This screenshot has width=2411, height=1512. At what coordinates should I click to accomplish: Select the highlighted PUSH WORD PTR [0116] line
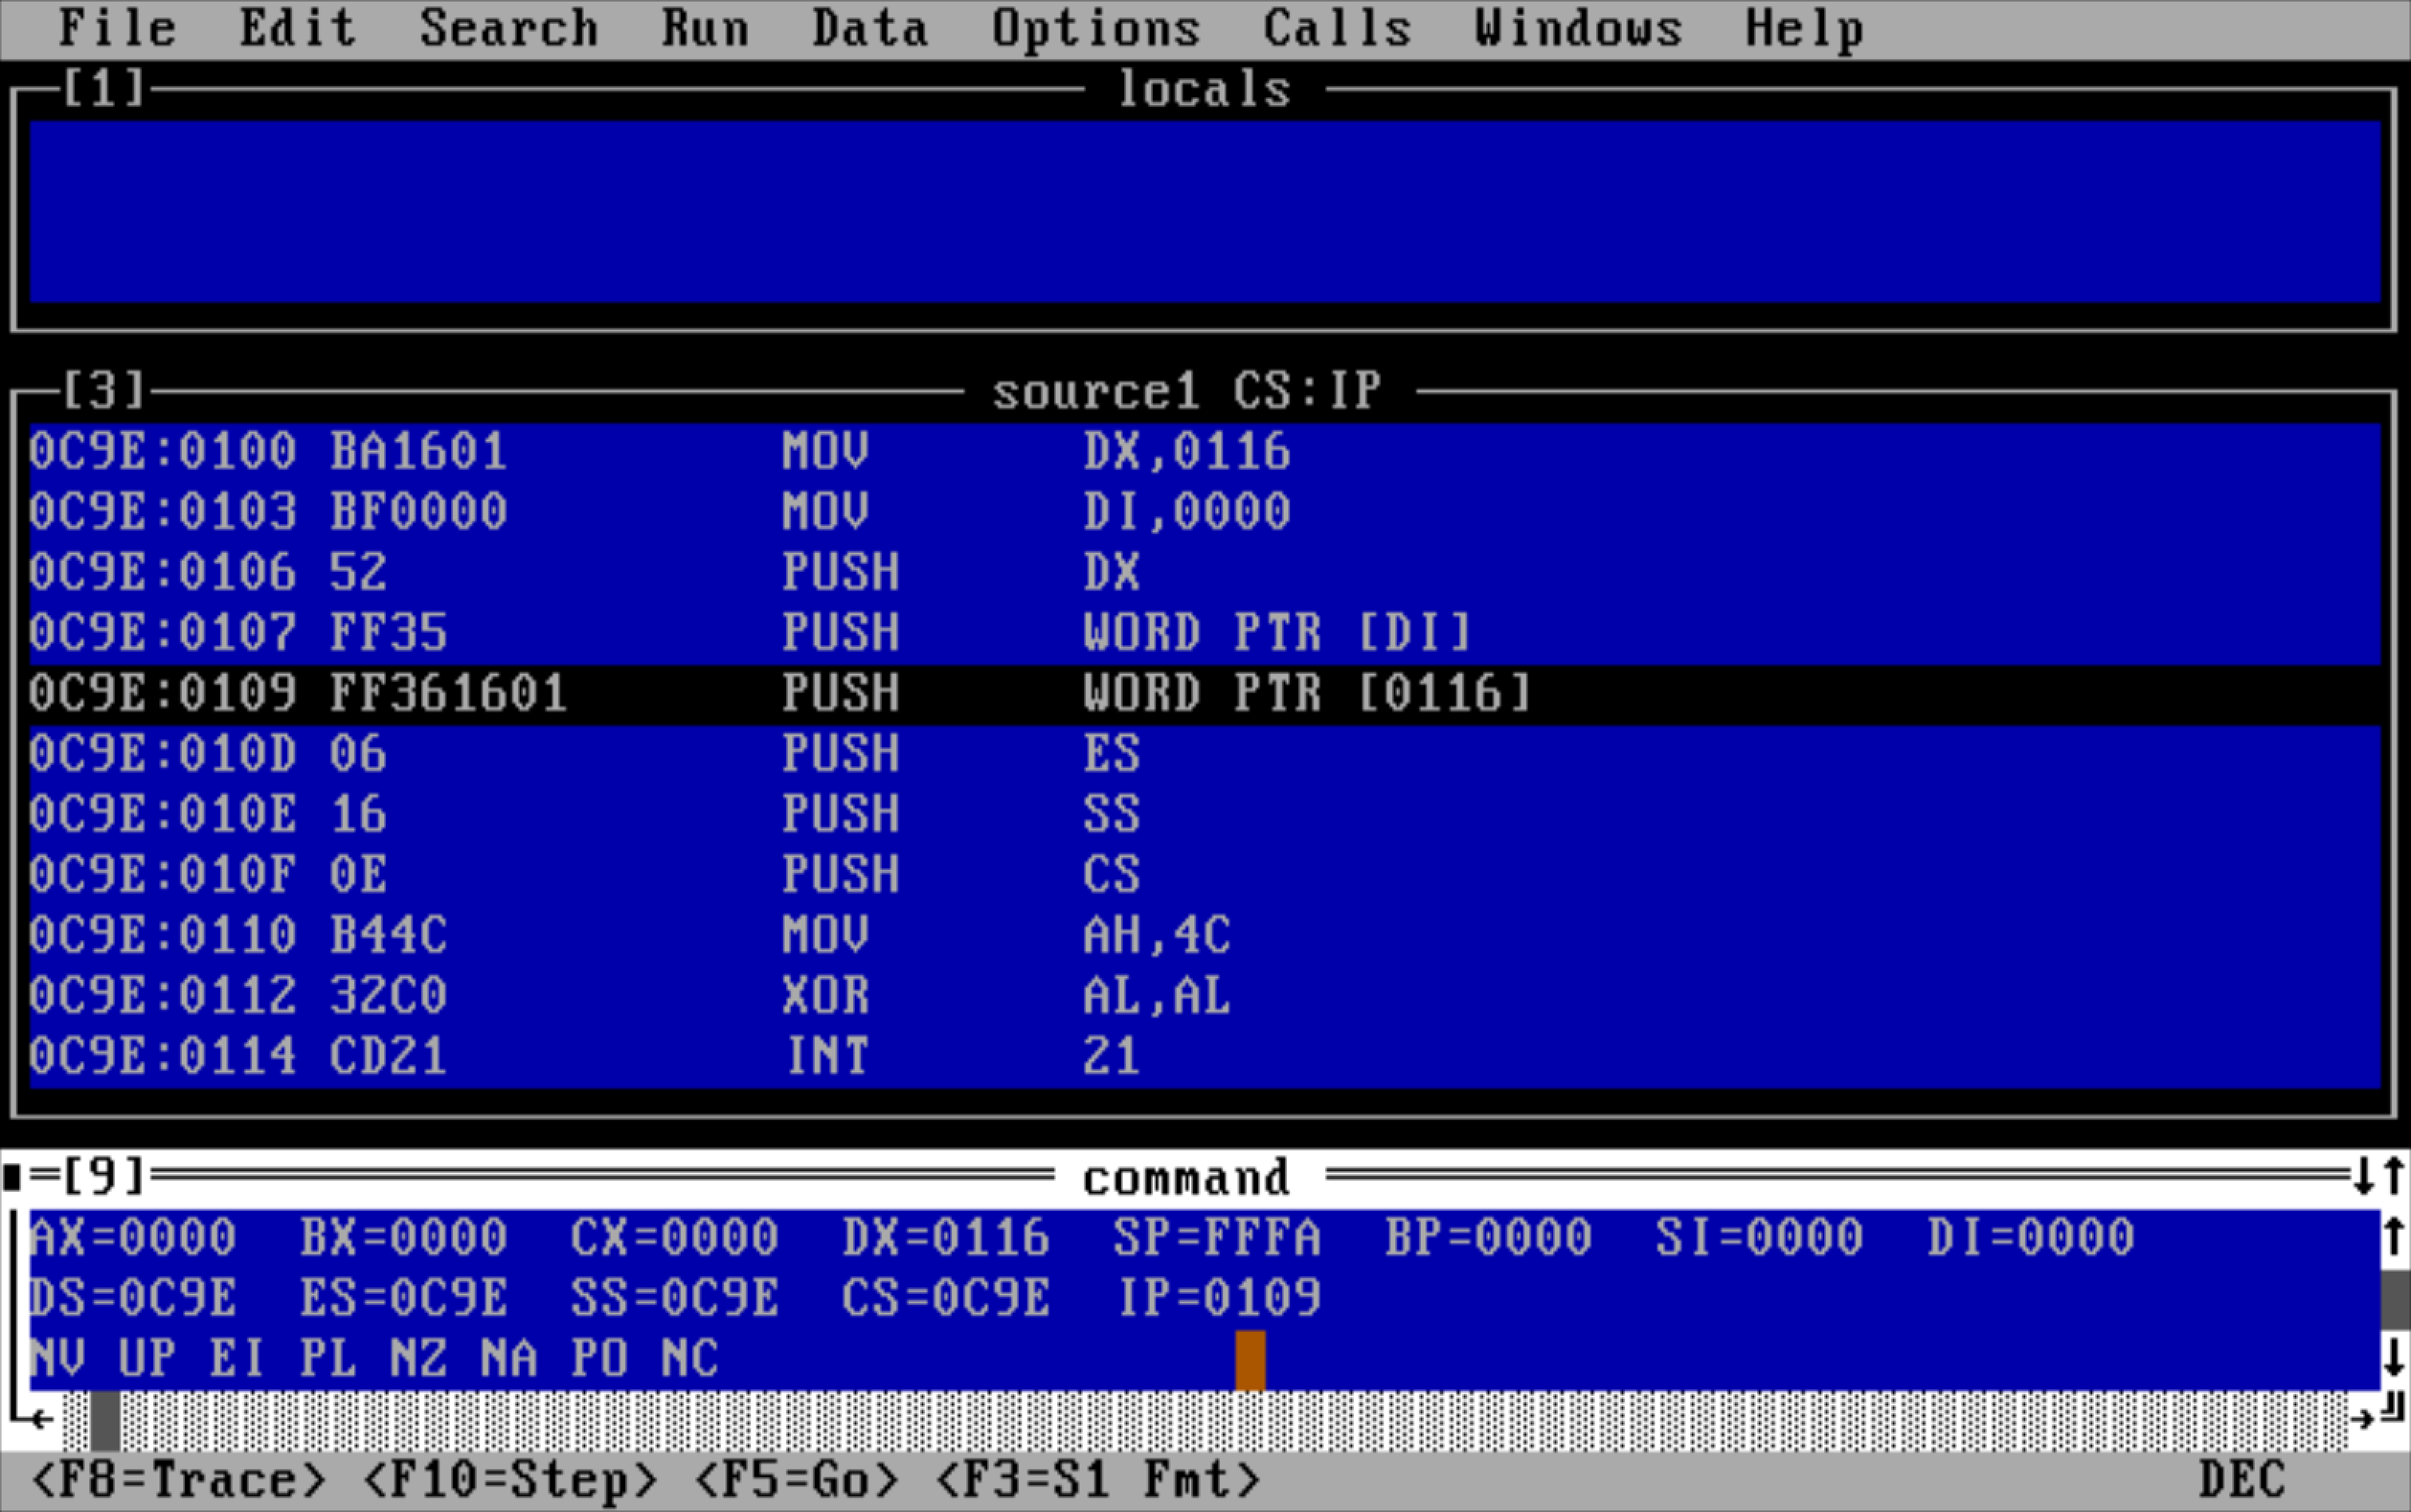tap(1205, 694)
